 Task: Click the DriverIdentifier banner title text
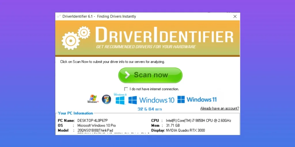[x=164, y=35]
